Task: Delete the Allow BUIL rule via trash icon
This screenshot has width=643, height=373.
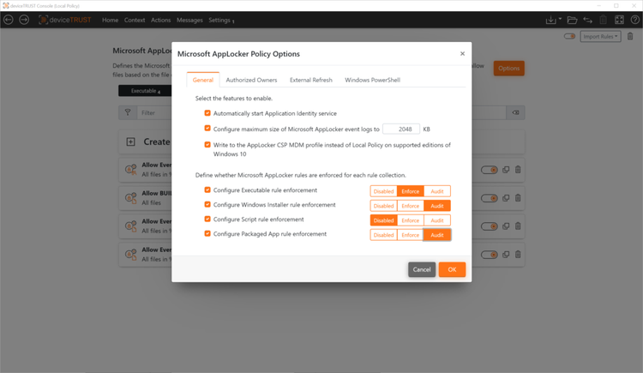Action: point(518,198)
